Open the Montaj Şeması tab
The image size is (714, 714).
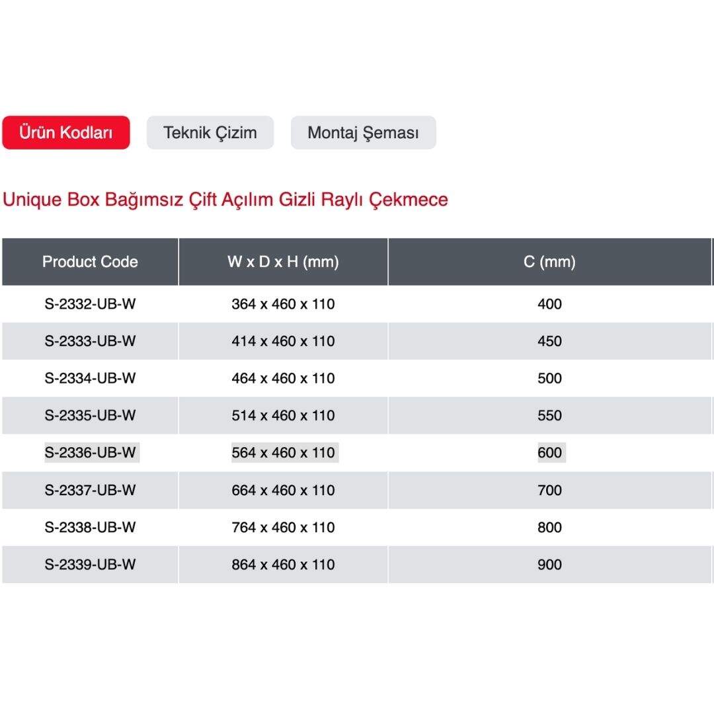pyautogui.click(x=363, y=133)
